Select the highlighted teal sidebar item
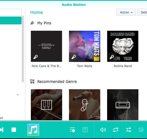The height and width of the screenshot is (139, 147). coord(11,21)
